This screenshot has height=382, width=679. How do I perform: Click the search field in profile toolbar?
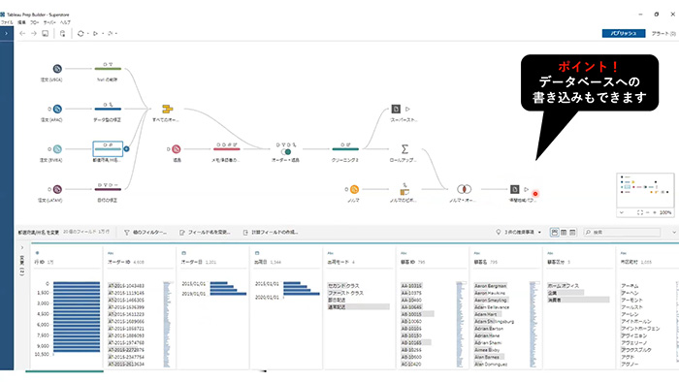[x=622, y=233]
